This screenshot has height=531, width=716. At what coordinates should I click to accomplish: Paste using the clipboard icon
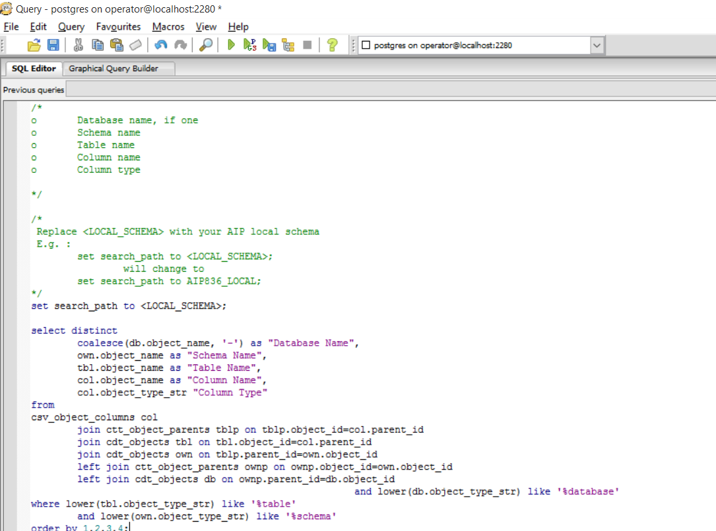click(x=117, y=45)
